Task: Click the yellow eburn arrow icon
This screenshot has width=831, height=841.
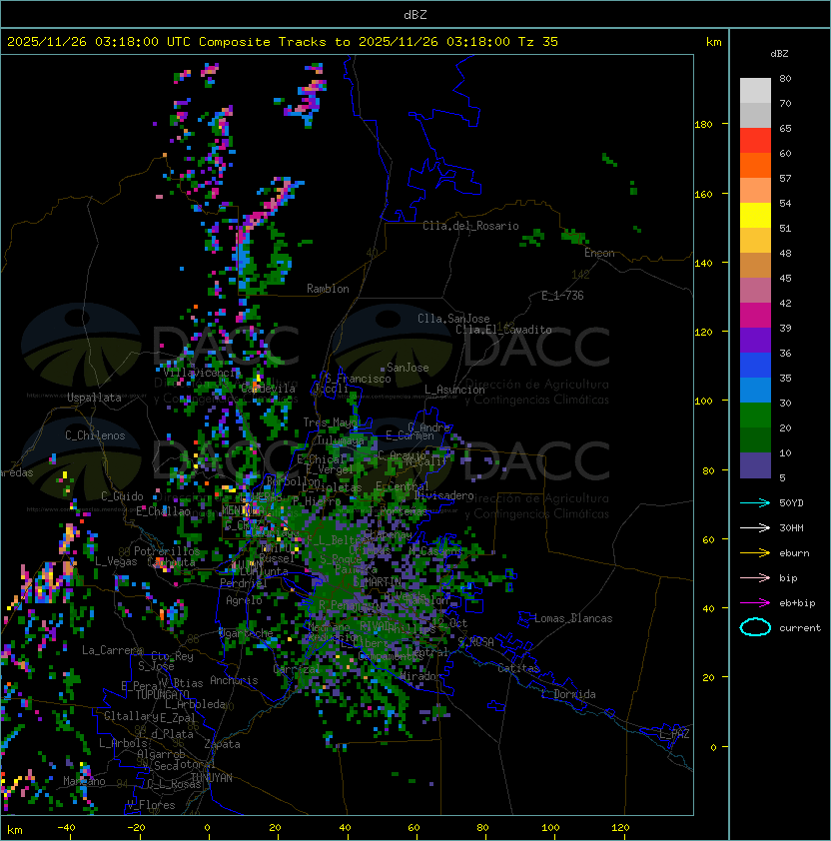Action: (755, 553)
